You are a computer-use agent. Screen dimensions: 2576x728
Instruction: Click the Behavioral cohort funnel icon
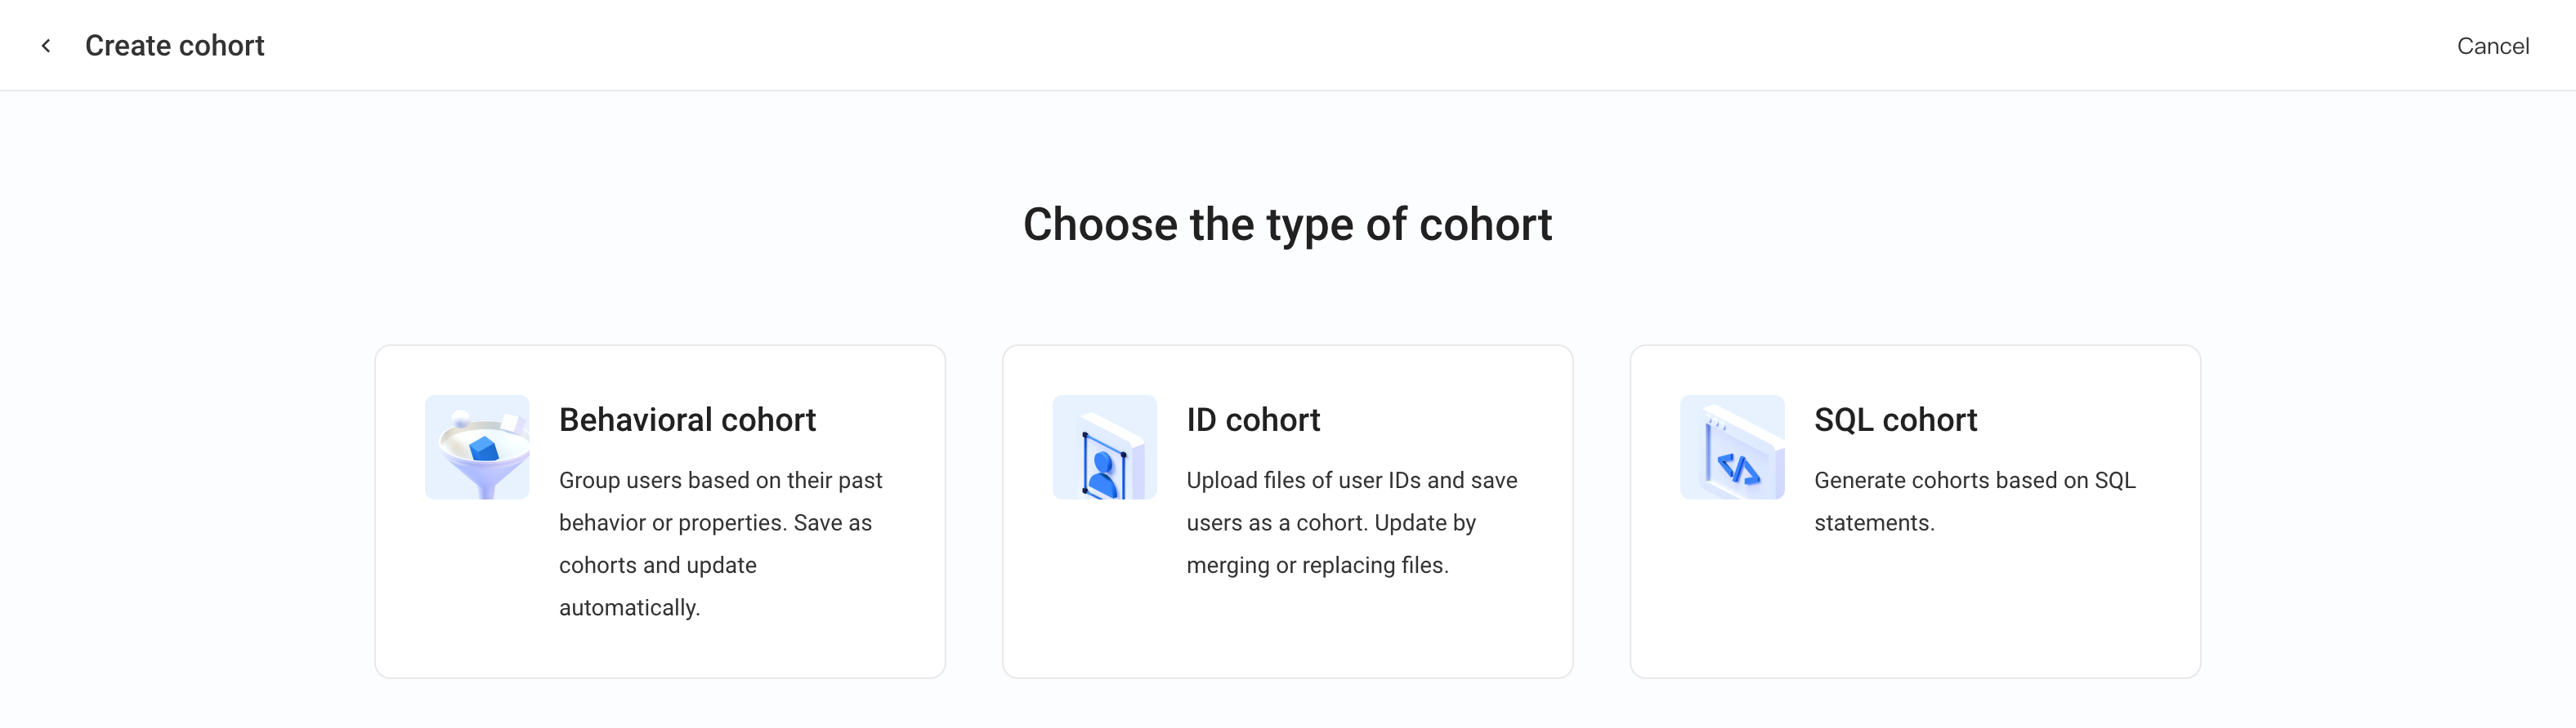tap(477, 447)
